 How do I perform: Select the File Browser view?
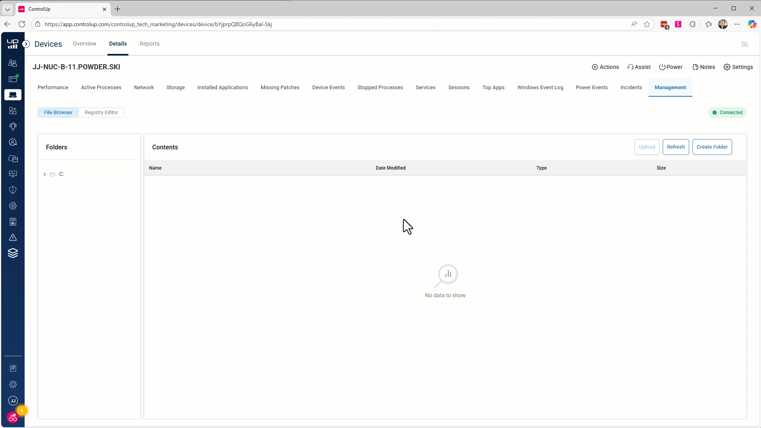click(58, 113)
